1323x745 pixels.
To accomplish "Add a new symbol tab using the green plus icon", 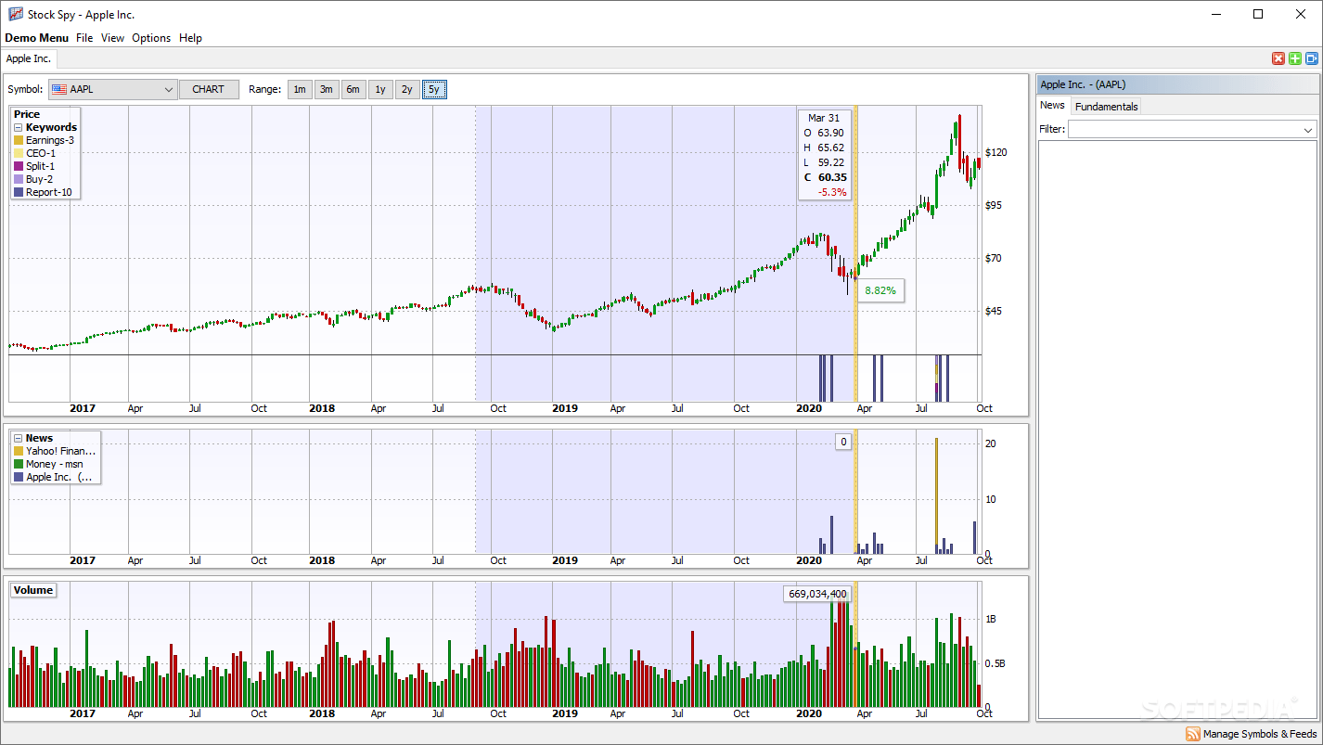I will click(1294, 58).
